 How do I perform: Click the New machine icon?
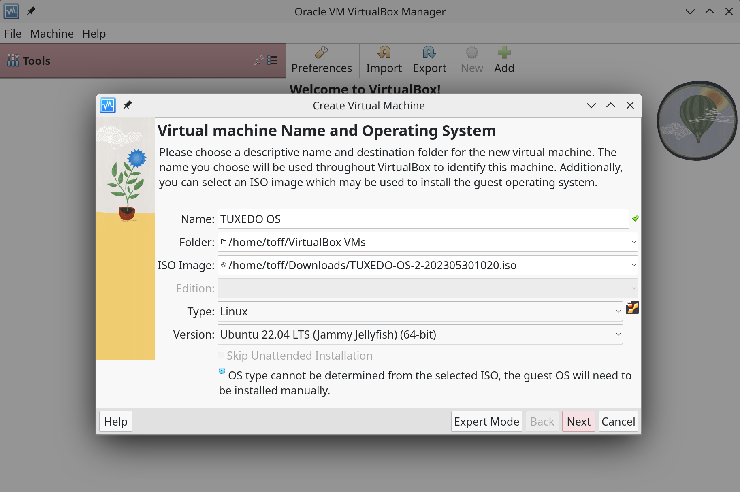[x=471, y=53]
